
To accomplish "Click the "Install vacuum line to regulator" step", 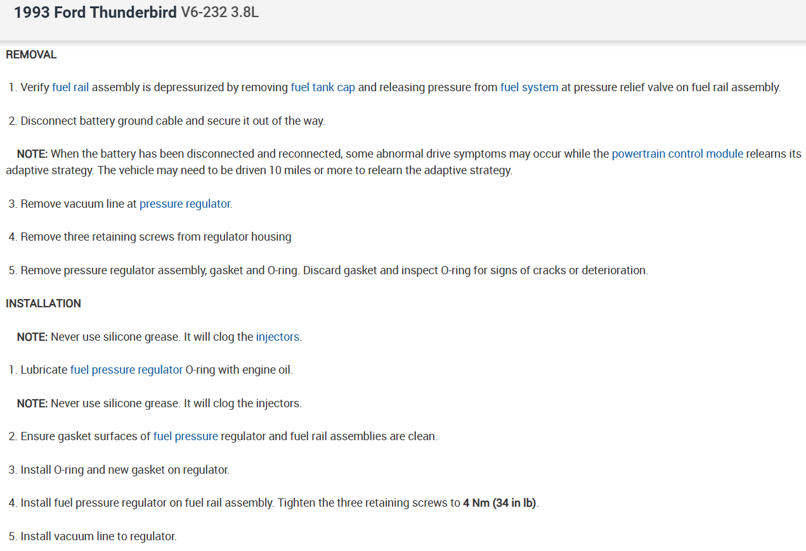I will pos(98,536).
